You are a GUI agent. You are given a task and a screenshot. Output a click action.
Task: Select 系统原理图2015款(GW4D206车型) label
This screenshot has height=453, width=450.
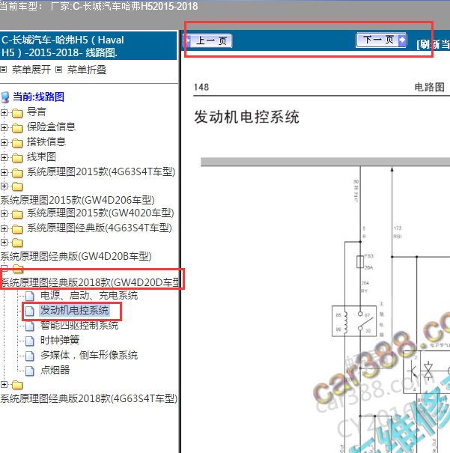[x=77, y=200]
